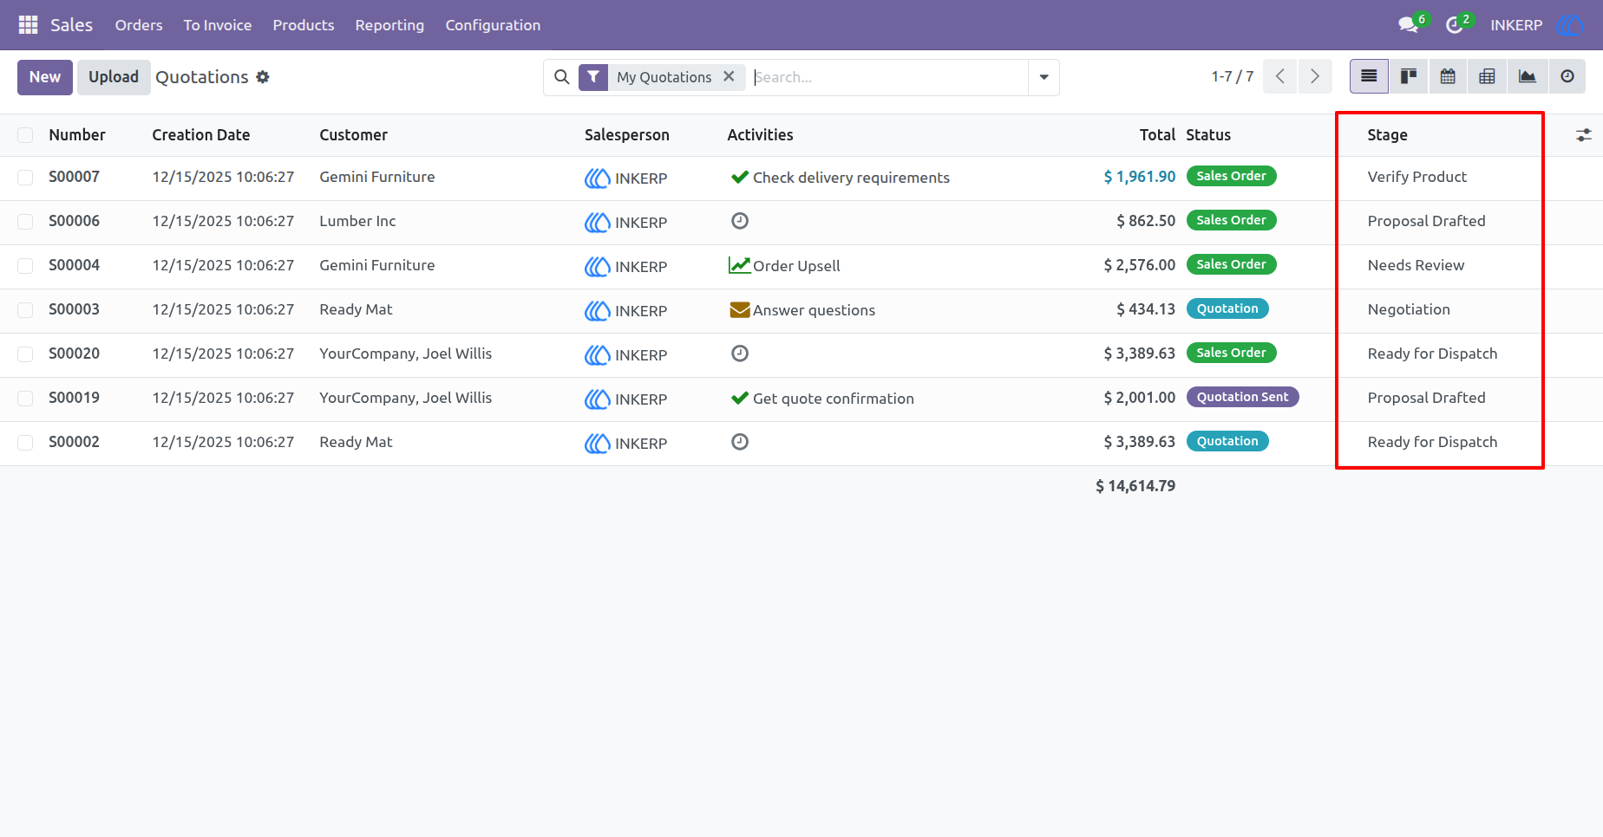Open the Configuration menu

493,25
